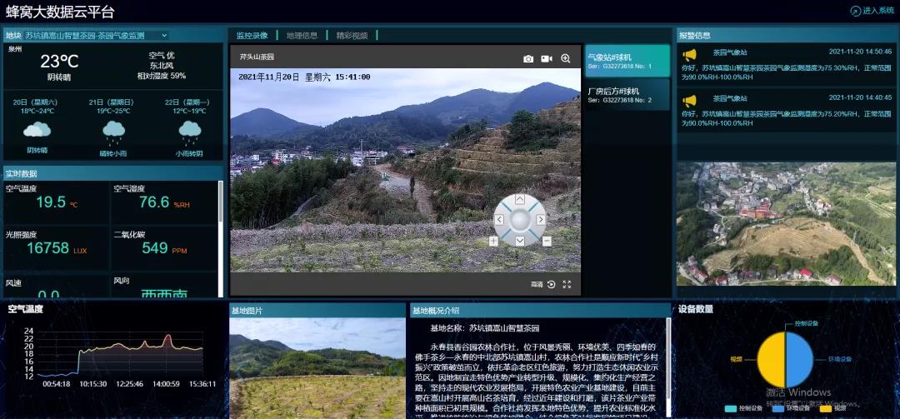This screenshot has height=419, width=900.
Task: Take a snapshot with the camera icon
Action: [528, 58]
